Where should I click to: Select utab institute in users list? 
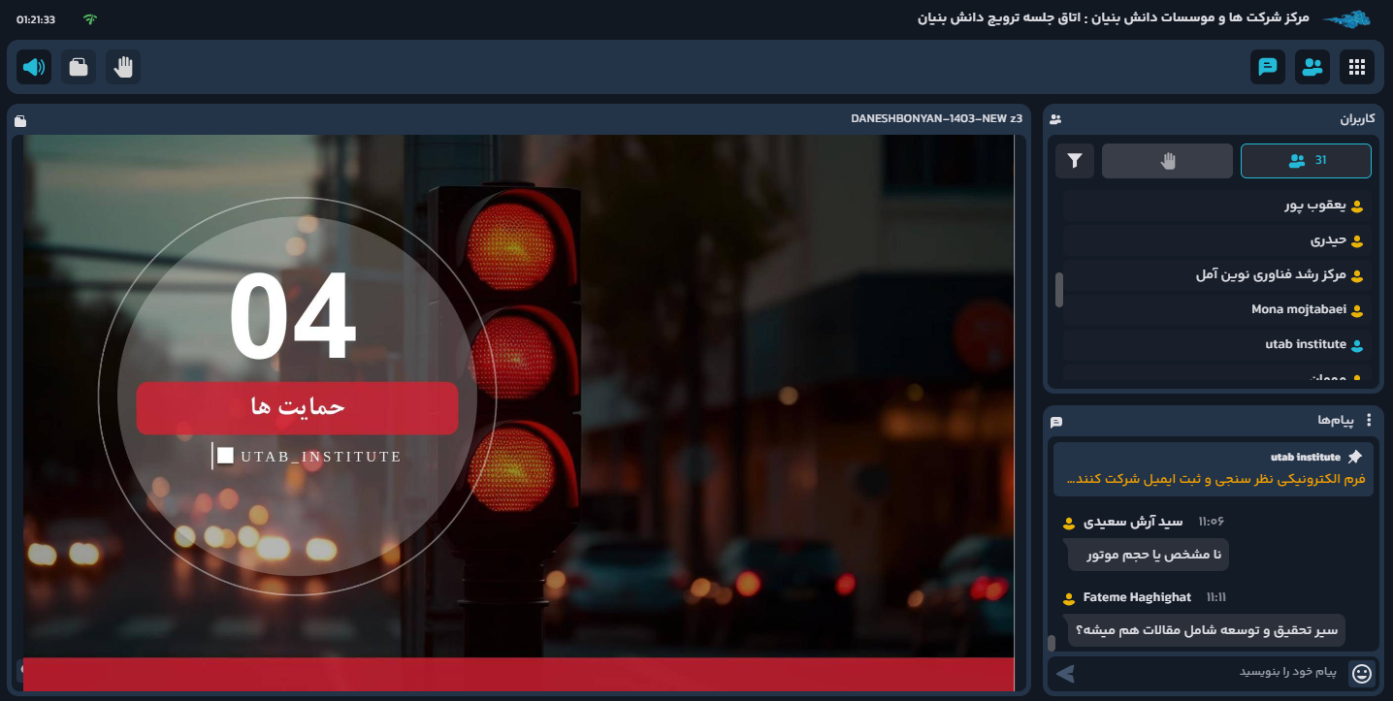click(x=1305, y=344)
